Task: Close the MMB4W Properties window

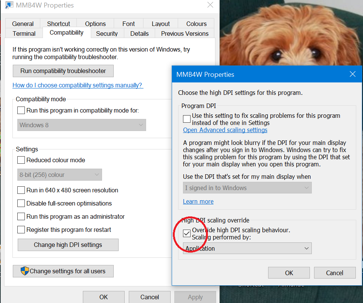Action: 210,5
